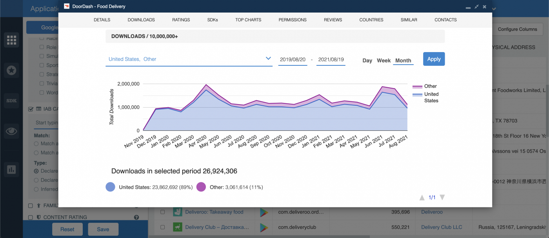Open the end date 2021/08/19 picker
This screenshot has width=549, height=238.
click(331, 59)
